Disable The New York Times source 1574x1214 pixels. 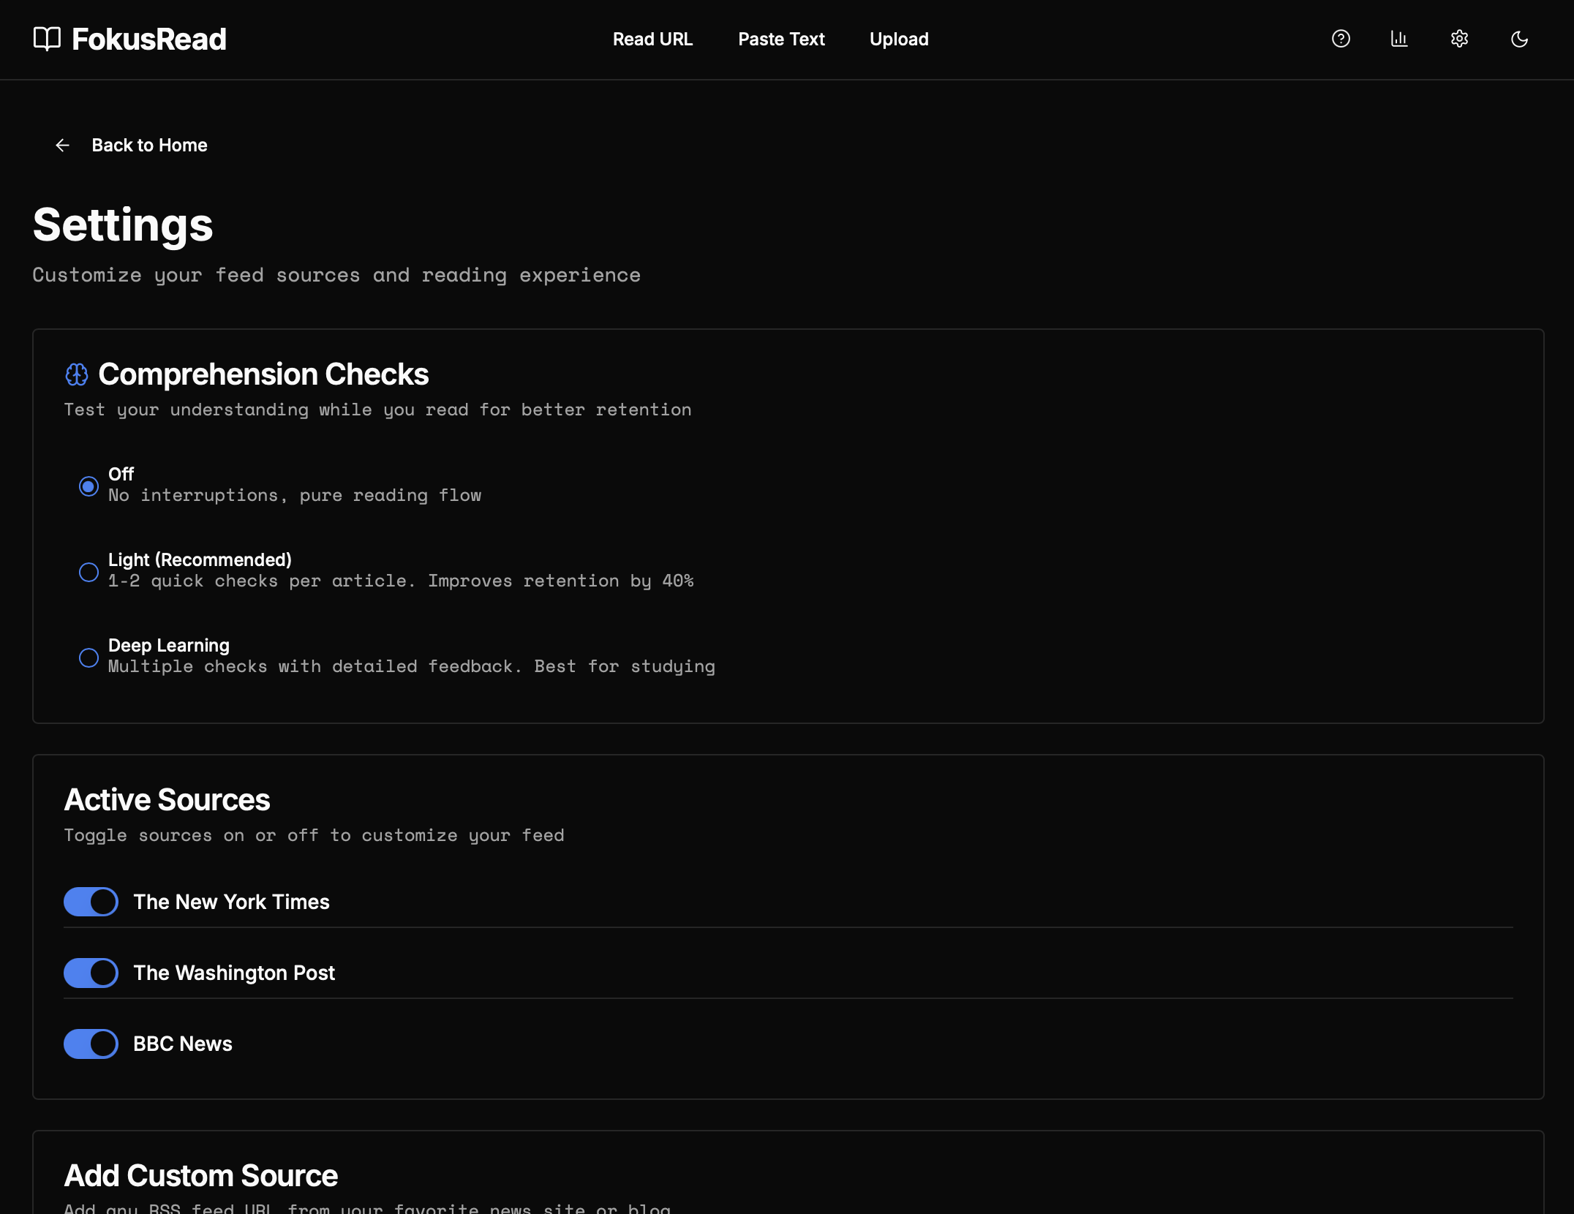[90, 902]
